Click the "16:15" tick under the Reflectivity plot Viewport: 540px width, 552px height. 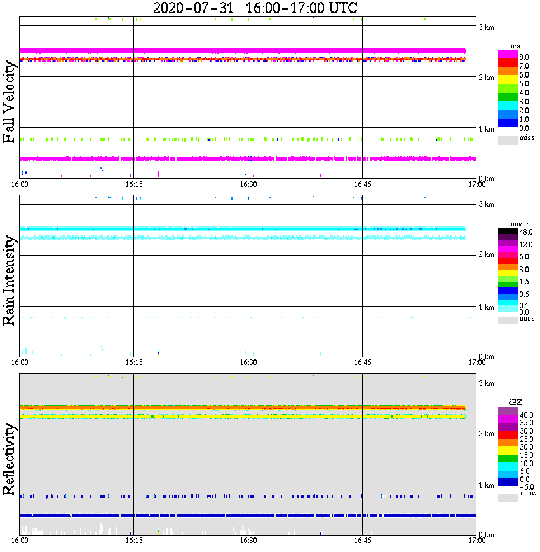[134, 541]
